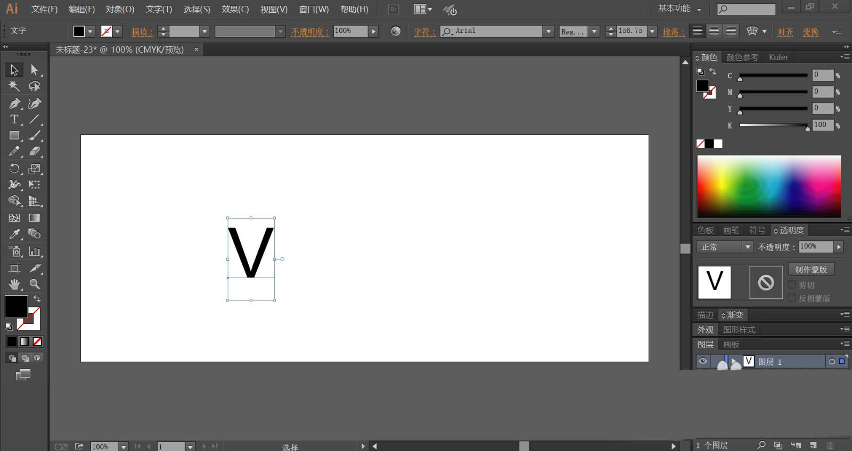Open the status bar zoom 100% dropdown

pos(124,447)
